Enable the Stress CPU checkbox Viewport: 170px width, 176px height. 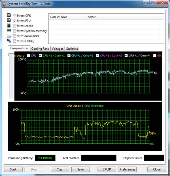(x=14, y=16)
